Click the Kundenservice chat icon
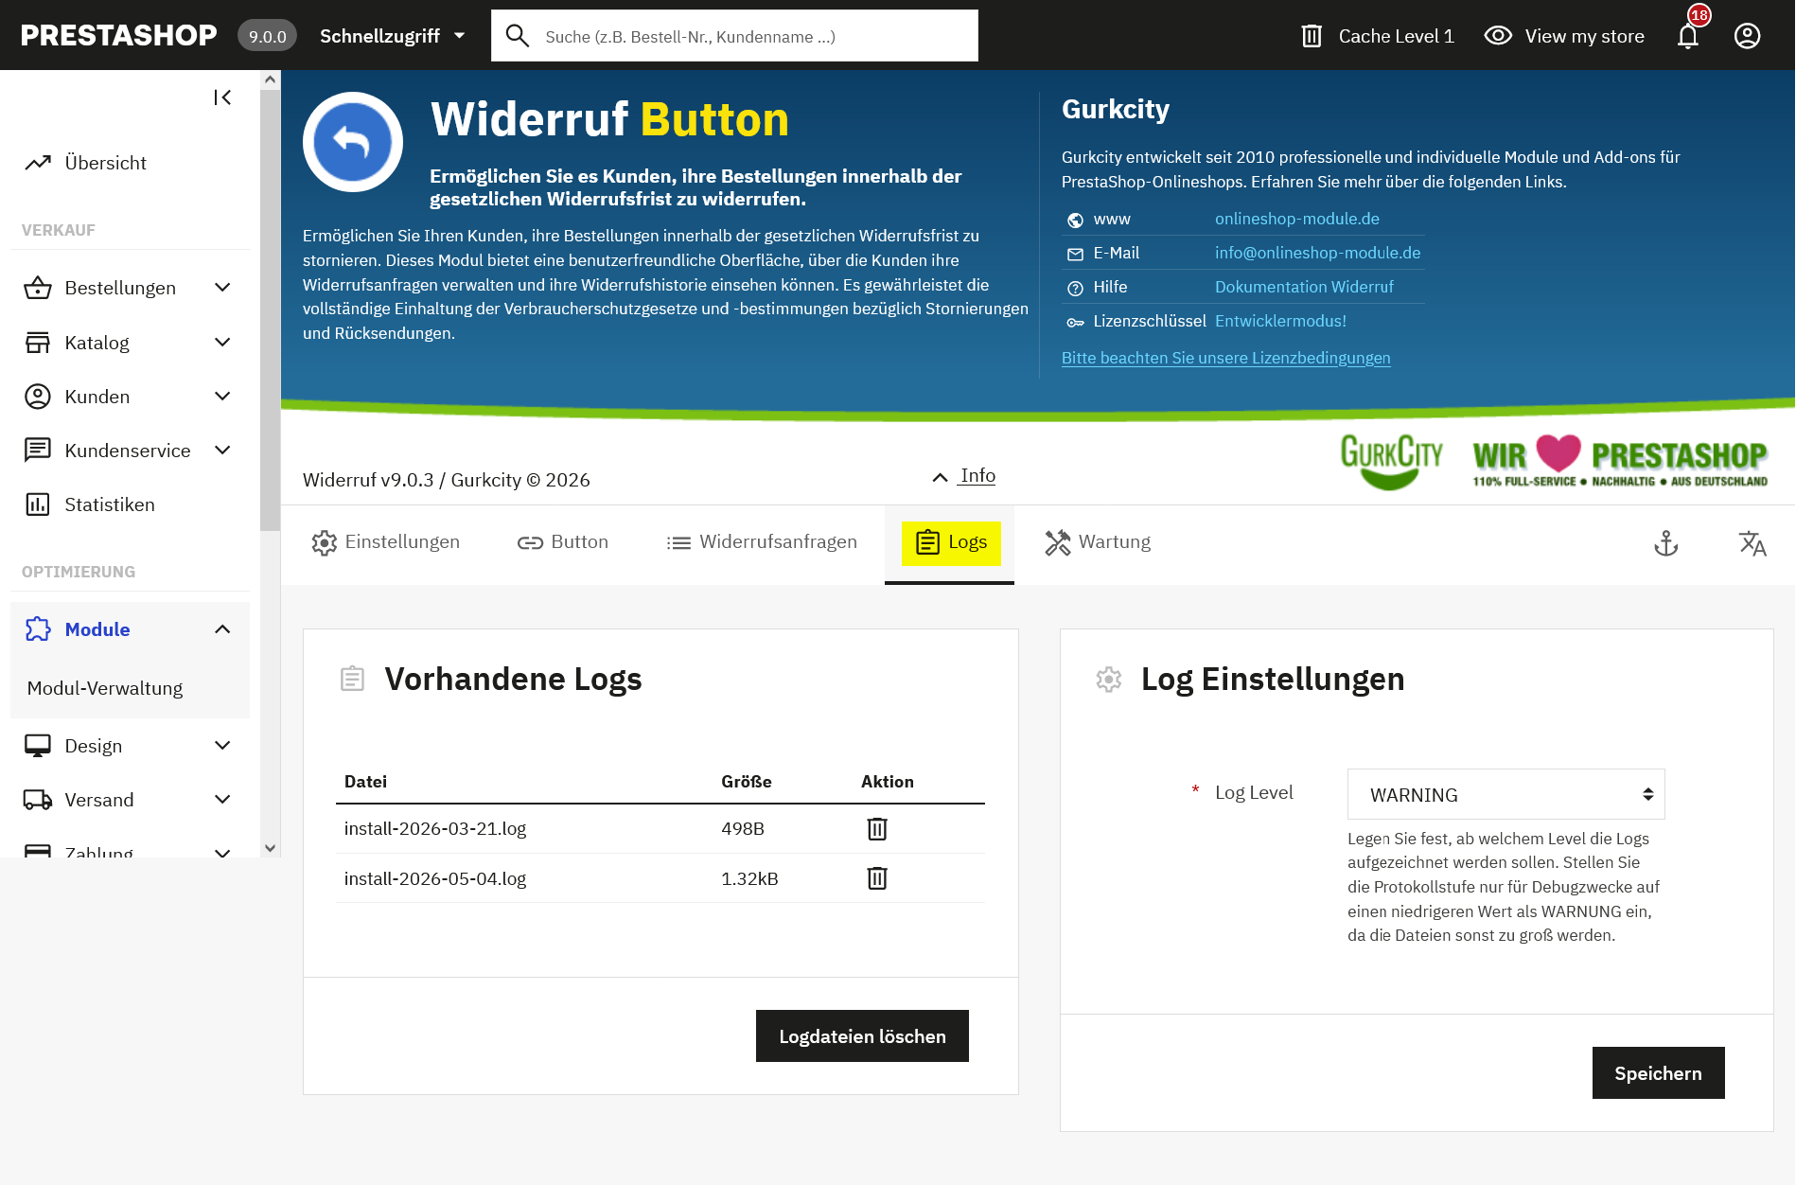 [38, 451]
